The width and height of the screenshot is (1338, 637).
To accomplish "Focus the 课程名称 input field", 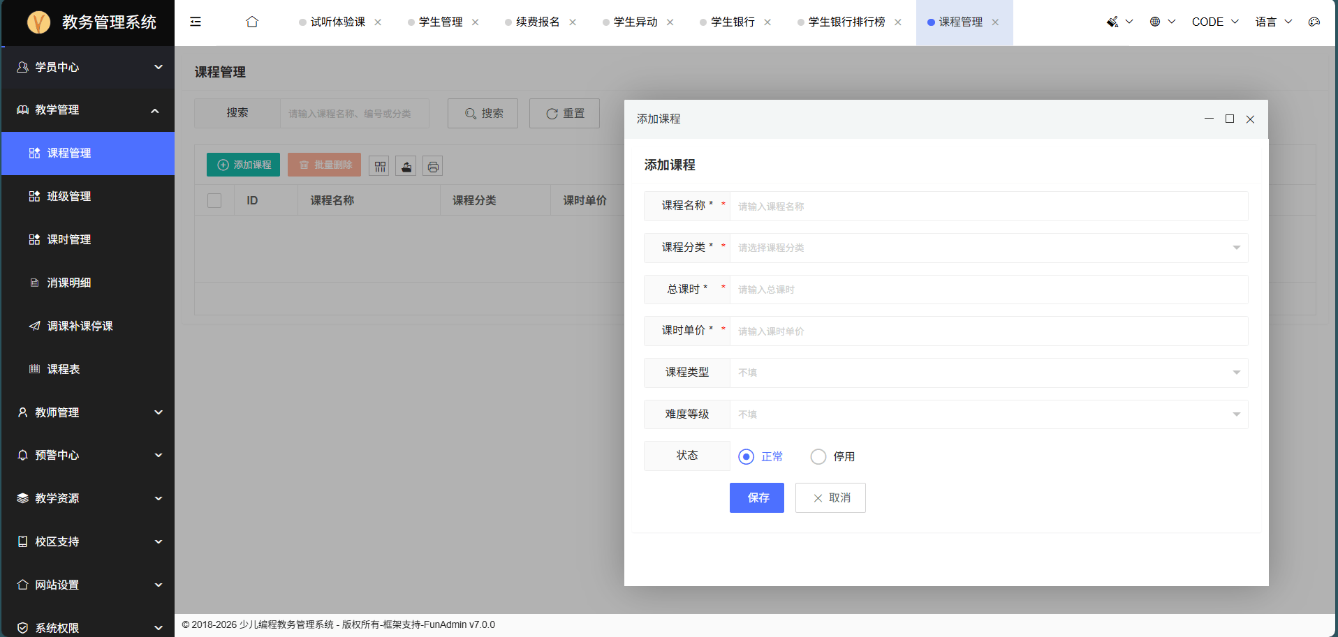I will pos(989,206).
